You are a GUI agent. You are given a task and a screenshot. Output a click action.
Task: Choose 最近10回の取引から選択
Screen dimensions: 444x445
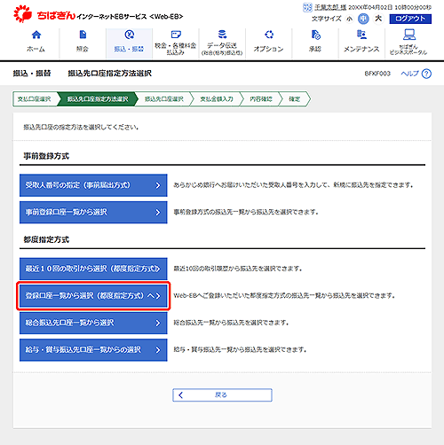pyautogui.click(x=93, y=269)
